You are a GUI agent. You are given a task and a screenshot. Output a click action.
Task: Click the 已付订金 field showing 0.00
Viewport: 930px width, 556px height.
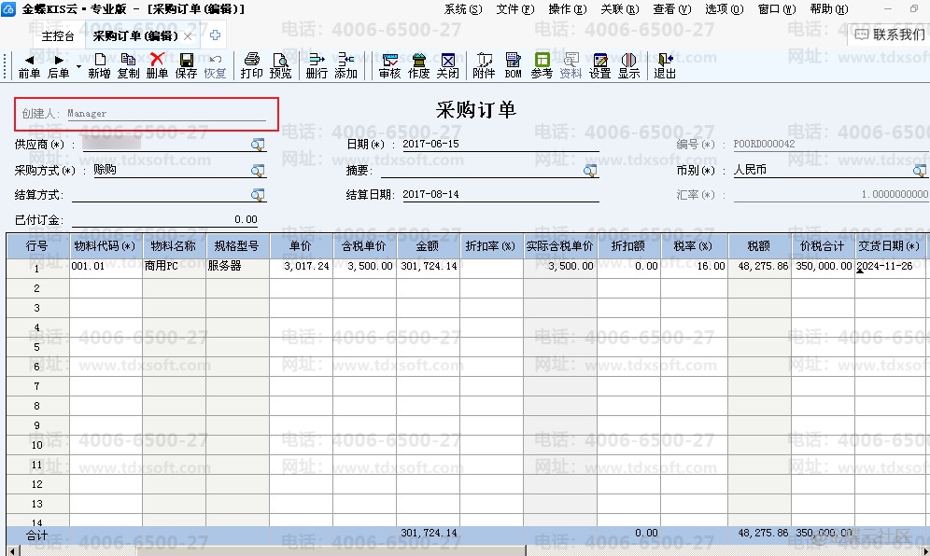(165, 219)
